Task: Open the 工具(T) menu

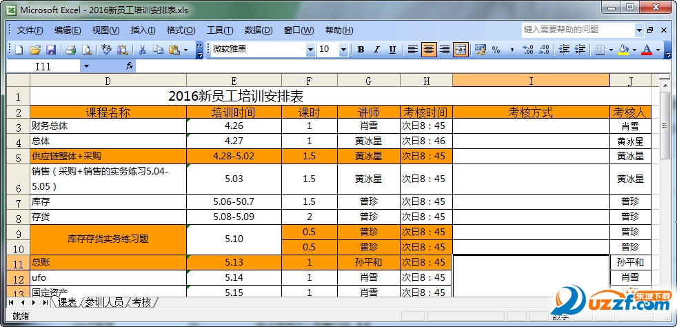Action: click(220, 30)
